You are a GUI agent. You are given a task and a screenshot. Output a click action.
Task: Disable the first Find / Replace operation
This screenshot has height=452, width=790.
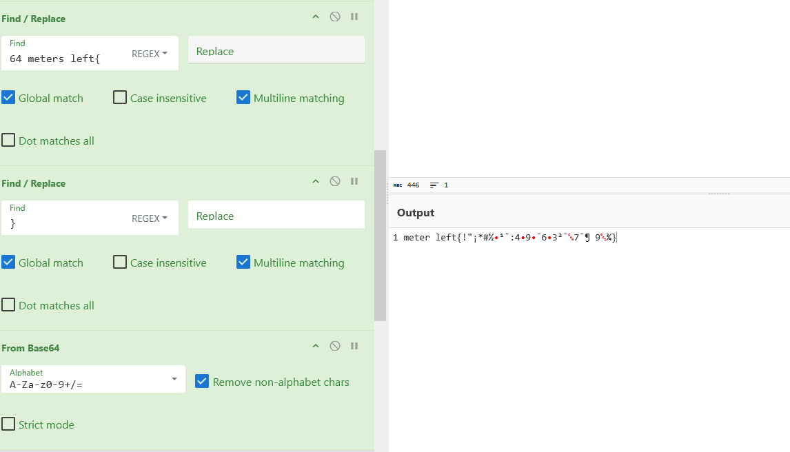tap(335, 17)
